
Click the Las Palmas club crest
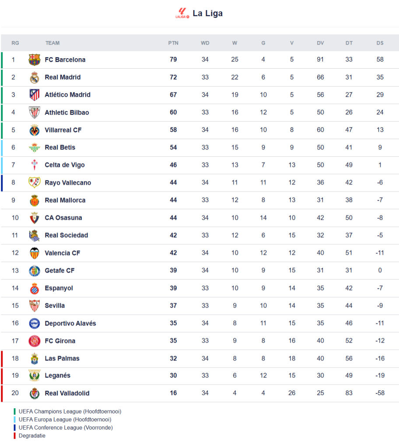pyautogui.click(x=35, y=358)
